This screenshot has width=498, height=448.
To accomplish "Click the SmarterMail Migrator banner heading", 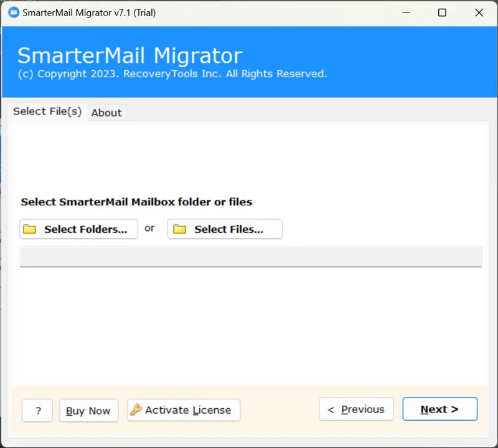I will coord(129,55).
